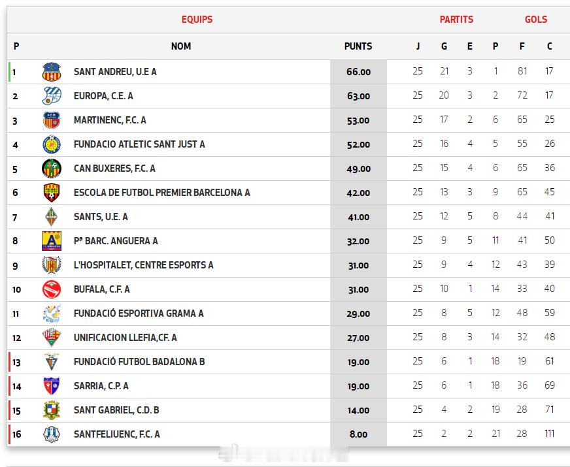The width and height of the screenshot is (570, 467).
Task: Click the Can Buxeres club crest
Action: coord(51,169)
